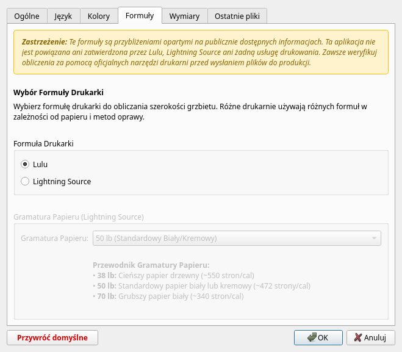The width and height of the screenshot is (402, 352).
Task: Click the Przewodnik Gramatury Papieru heading
Action: (x=151, y=265)
